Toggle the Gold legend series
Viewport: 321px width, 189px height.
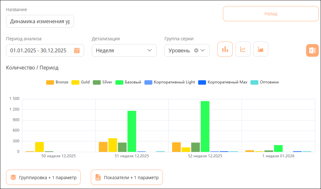click(x=80, y=82)
